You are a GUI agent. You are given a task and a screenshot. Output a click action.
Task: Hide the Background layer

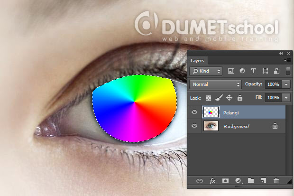click(x=194, y=126)
